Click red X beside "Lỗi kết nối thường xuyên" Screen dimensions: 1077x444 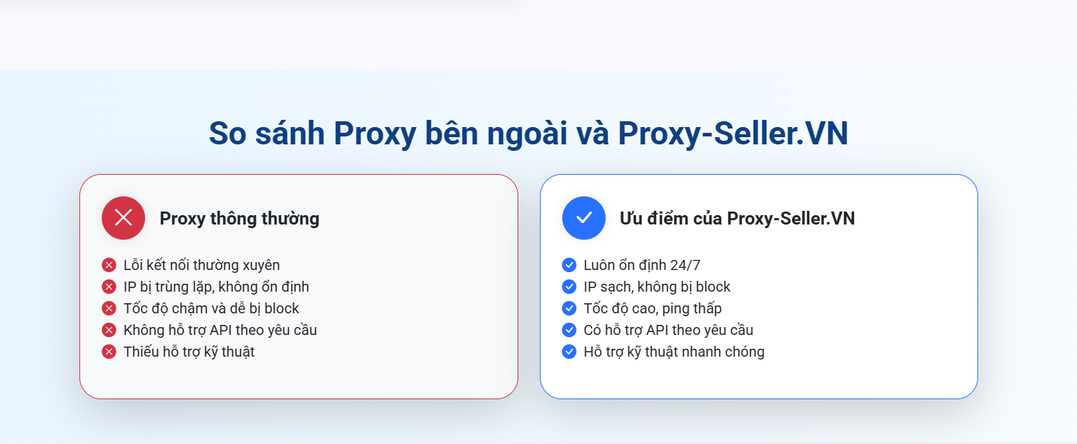click(109, 265)
